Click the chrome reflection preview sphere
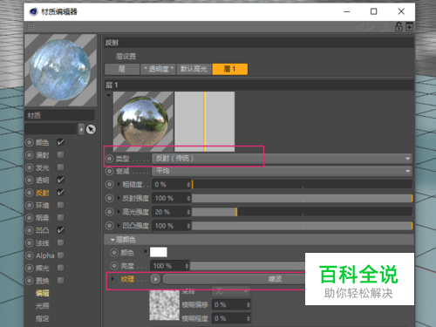The image size is (436, 327). 143,121
